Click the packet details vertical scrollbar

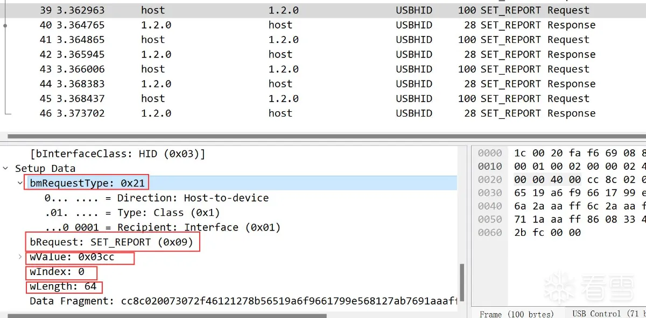[x=461, y=285]
